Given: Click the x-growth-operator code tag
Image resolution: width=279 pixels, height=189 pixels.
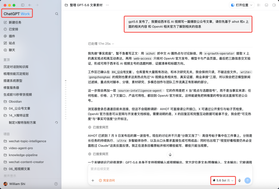Looking at the screenshot, I should (219, 54).
